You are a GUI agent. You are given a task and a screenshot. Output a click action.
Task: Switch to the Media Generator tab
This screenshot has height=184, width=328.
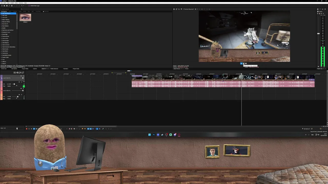point(54,68)
